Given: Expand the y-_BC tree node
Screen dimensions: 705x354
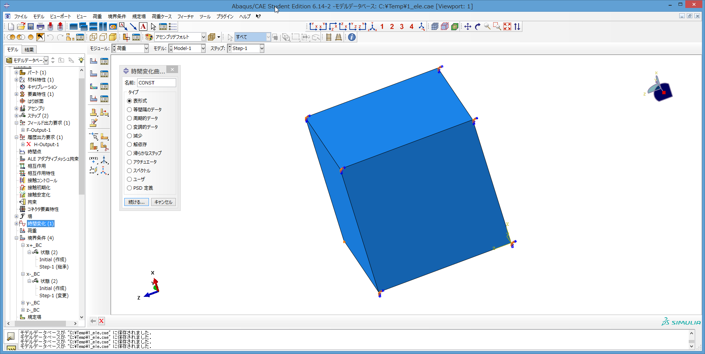Looking at the screenshot, I should pos(23,303).
